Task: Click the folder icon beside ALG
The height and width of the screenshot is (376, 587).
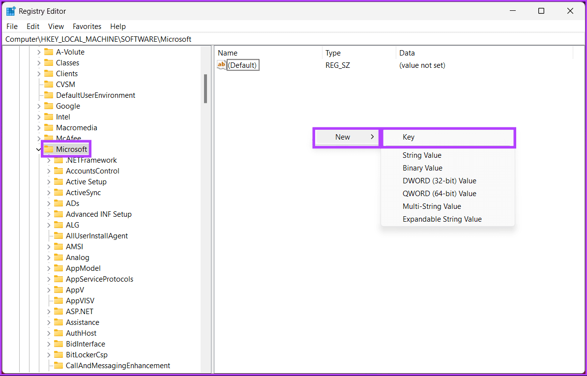Action: click(59, 225)
